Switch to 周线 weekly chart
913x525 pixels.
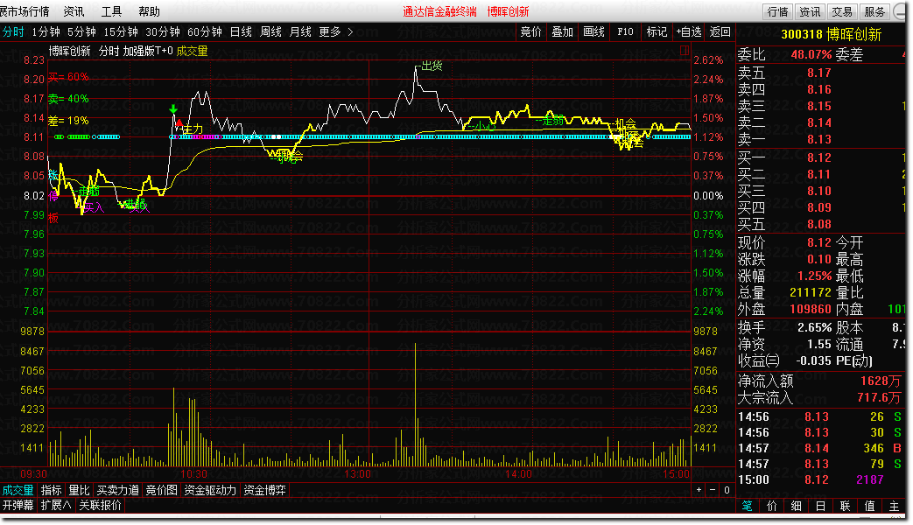point(270,32)
